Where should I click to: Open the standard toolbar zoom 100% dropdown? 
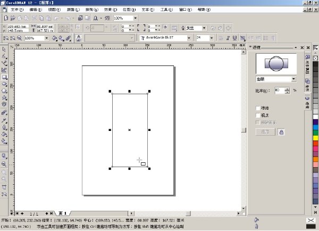pos(136,18)
